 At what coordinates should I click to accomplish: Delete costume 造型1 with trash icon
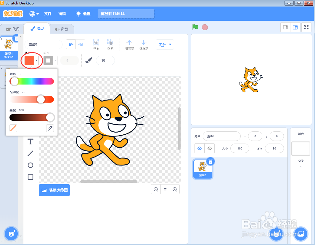click(16, 38)
